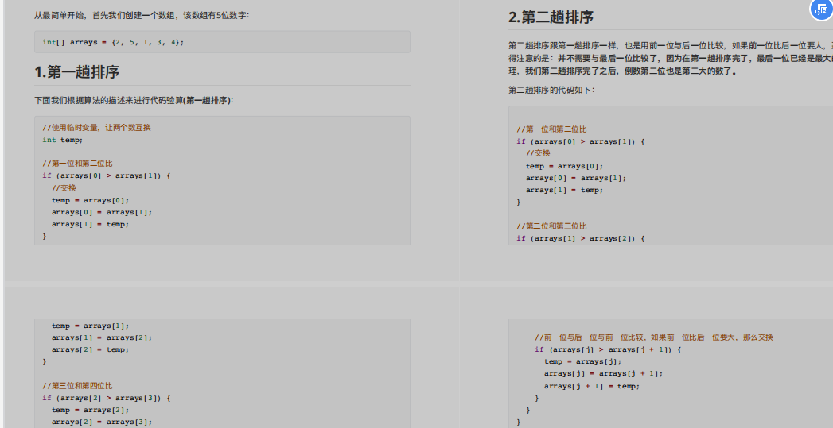Click the sentence starting "下面我们根据算法的描述"
The image size is (833, 428).
(x=134, y=100)
